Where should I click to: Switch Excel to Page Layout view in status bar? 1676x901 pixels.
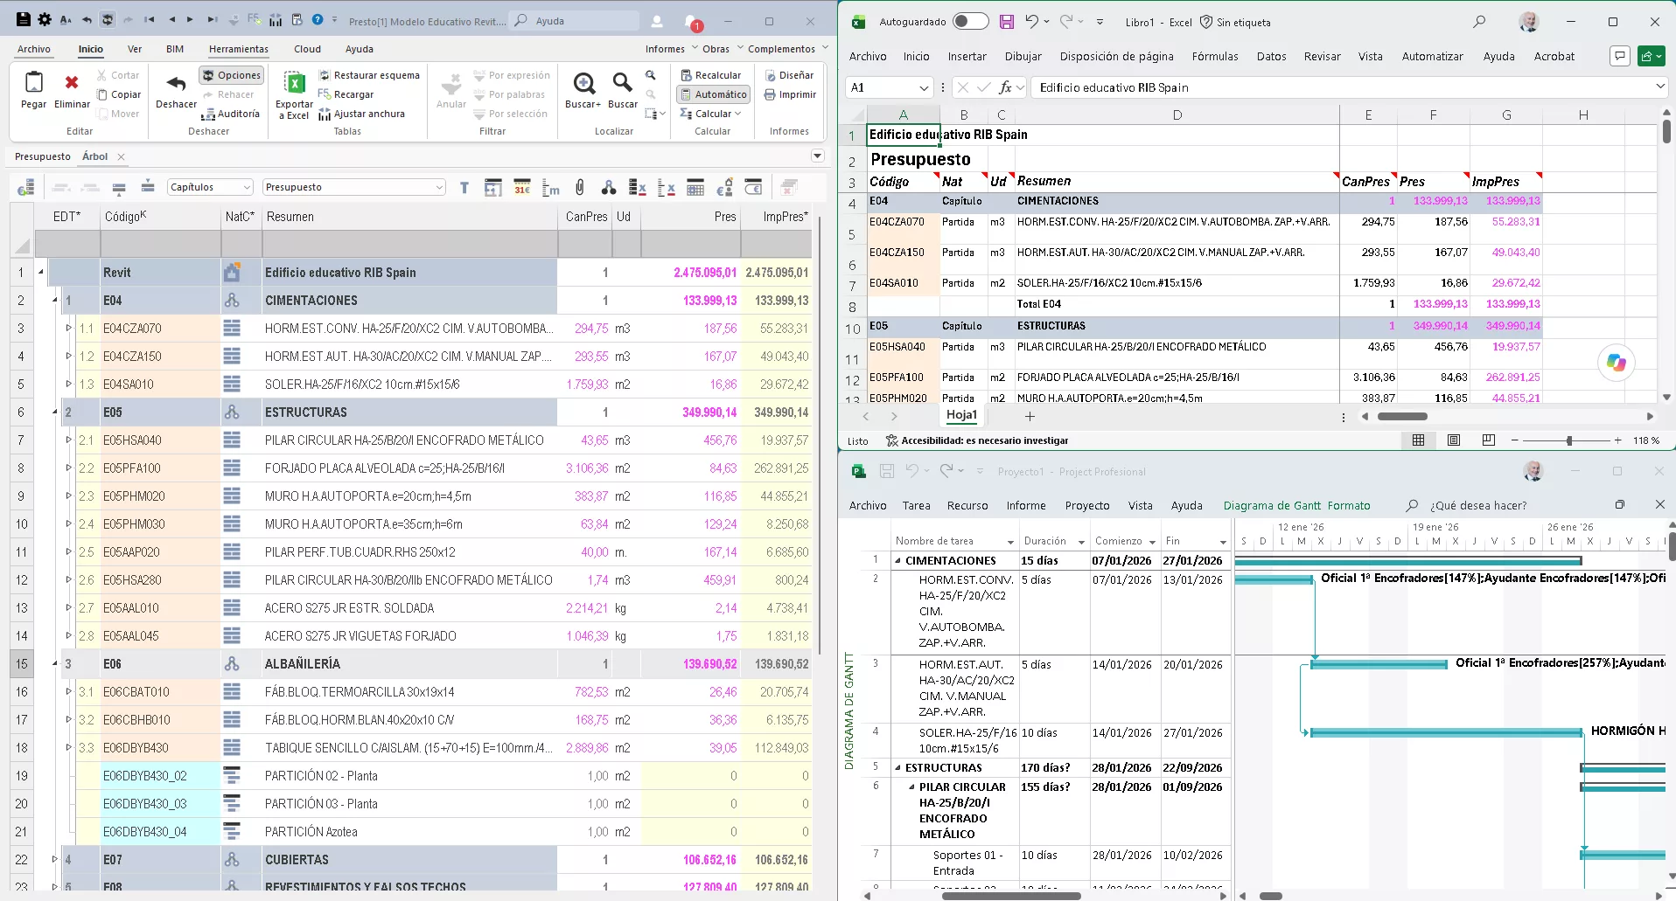coord(1454,440)
